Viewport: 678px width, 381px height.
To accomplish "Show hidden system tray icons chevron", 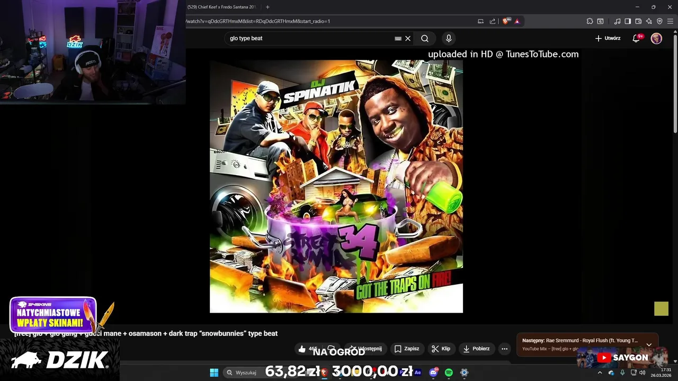I will [x=600, y=373].
